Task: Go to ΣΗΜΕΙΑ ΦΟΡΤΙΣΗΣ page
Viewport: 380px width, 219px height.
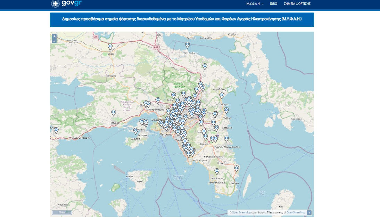Action: pos(297,4)
